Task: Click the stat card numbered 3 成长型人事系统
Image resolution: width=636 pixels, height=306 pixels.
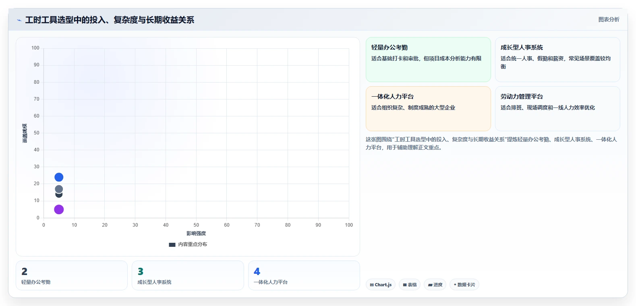Action: [x=188, y=275]
